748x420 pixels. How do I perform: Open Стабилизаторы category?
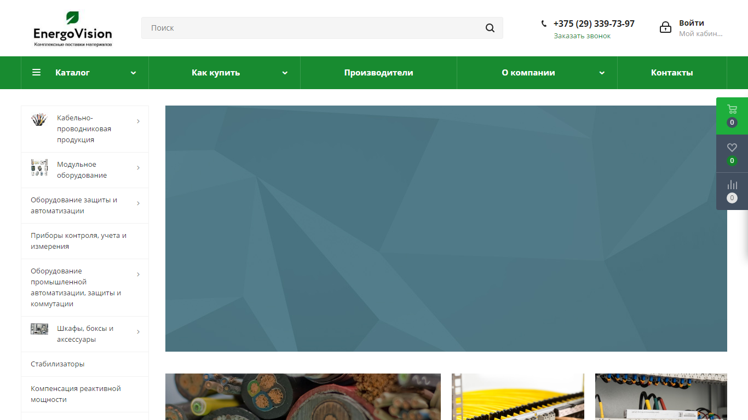57,364
